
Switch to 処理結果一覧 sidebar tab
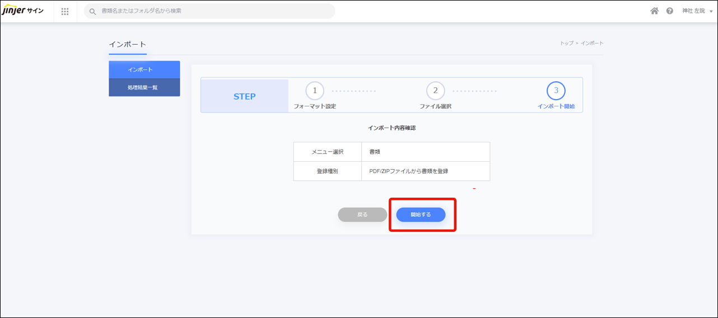click(x=144, y=87)
